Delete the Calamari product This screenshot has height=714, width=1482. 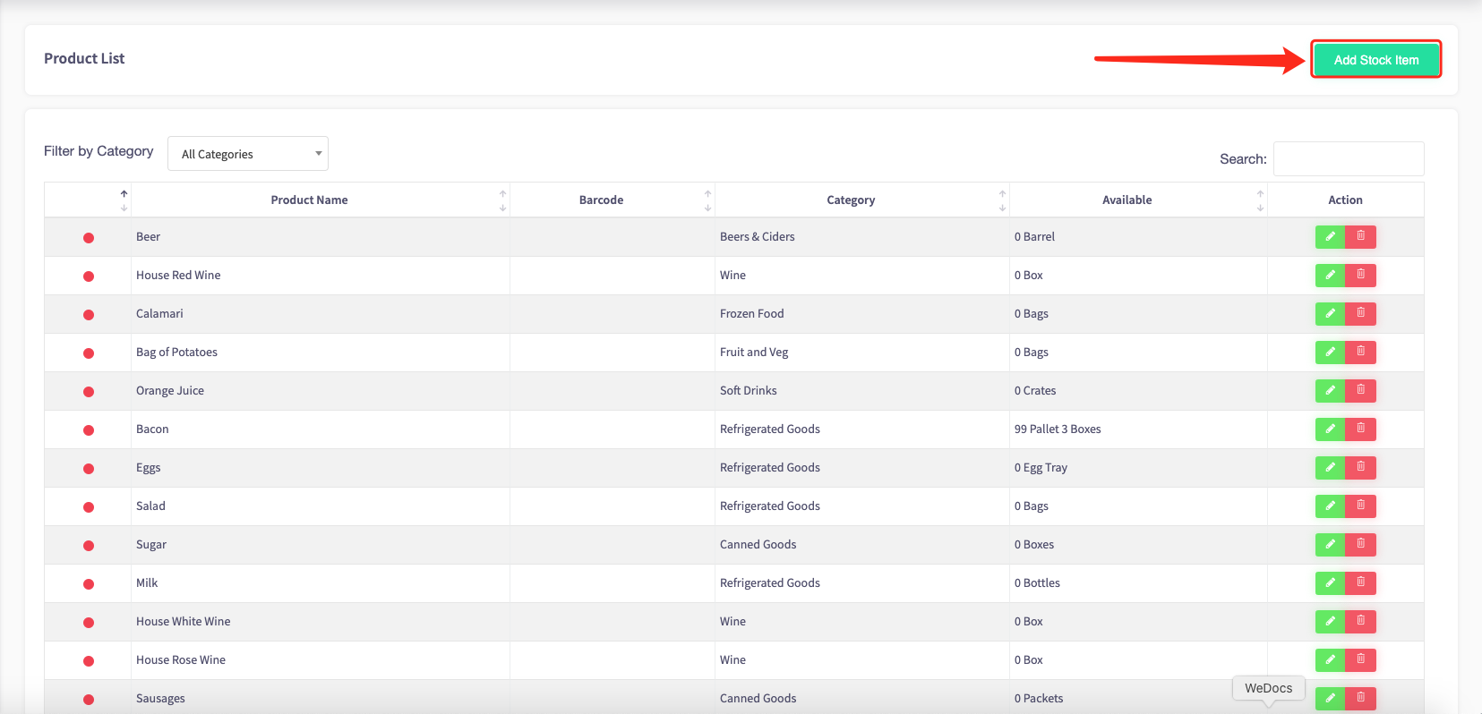(x=1360, y=313)
